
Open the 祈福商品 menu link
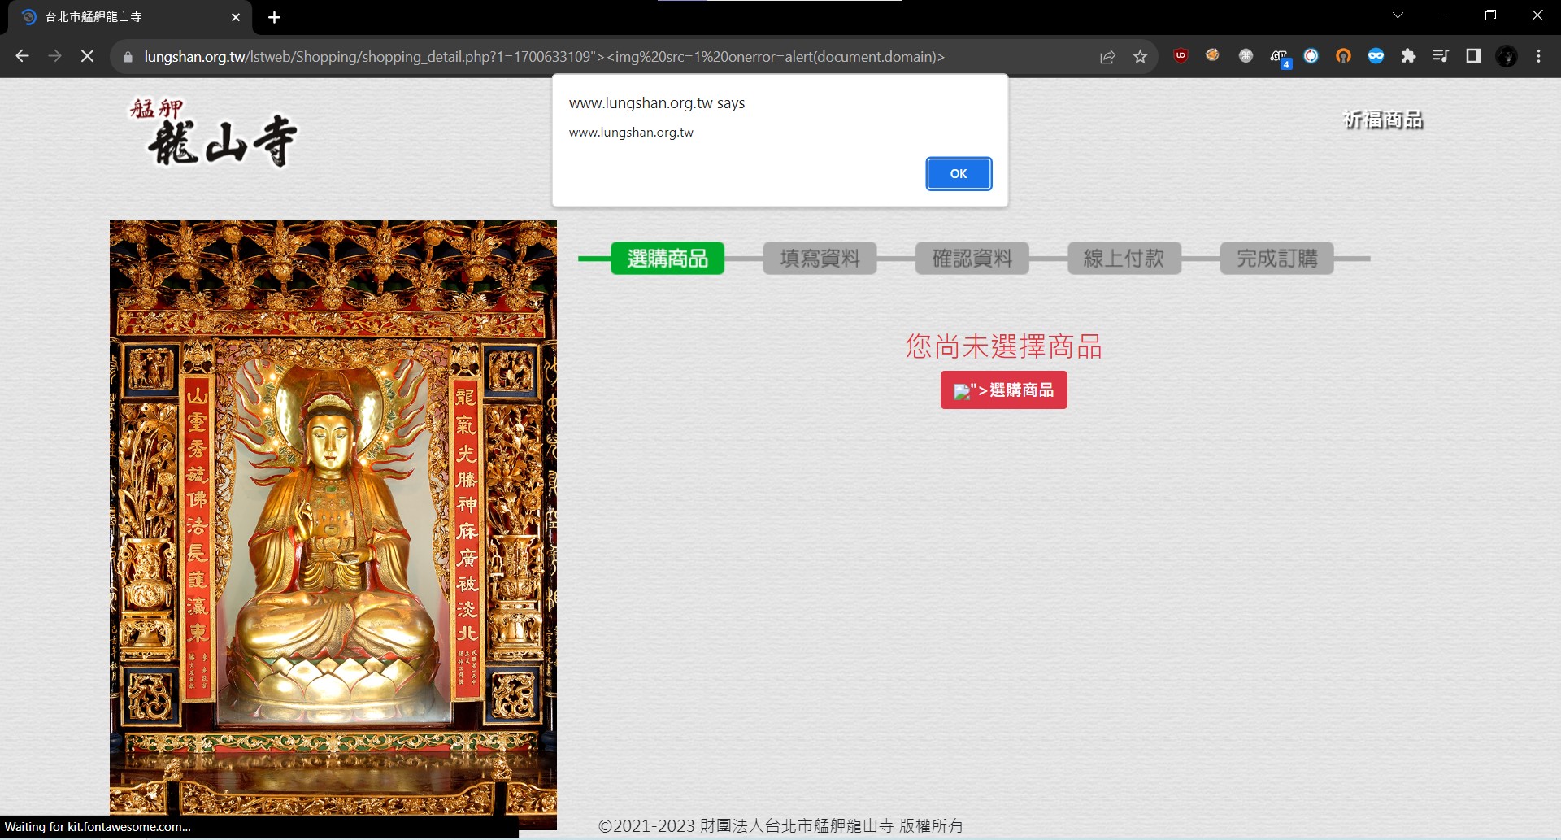1383,120
